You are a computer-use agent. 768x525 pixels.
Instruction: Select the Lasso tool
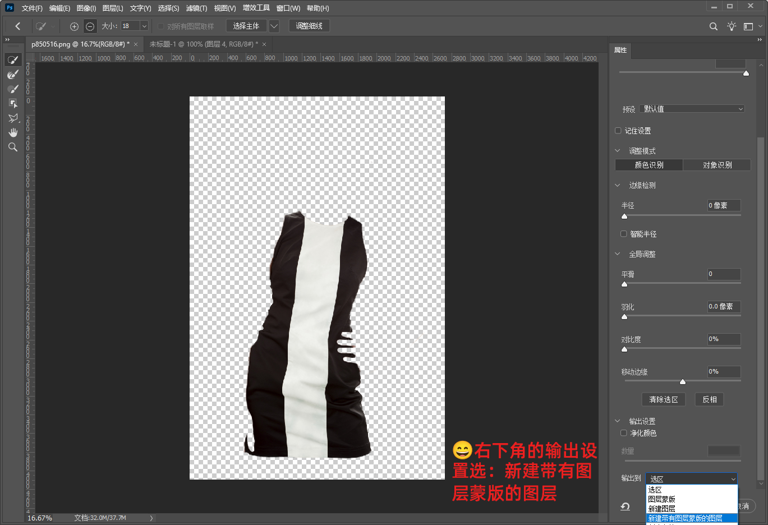click(13, 118)
